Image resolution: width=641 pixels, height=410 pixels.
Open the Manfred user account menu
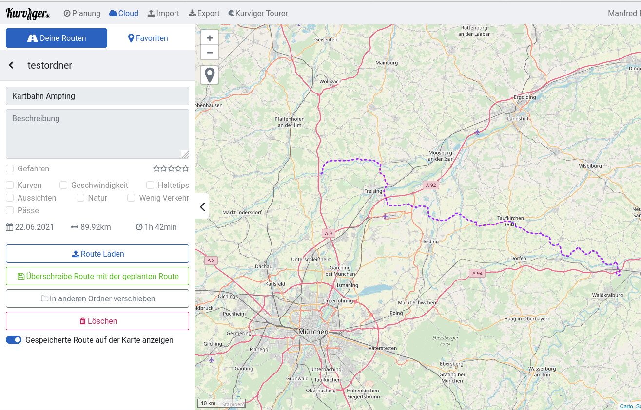624,14
